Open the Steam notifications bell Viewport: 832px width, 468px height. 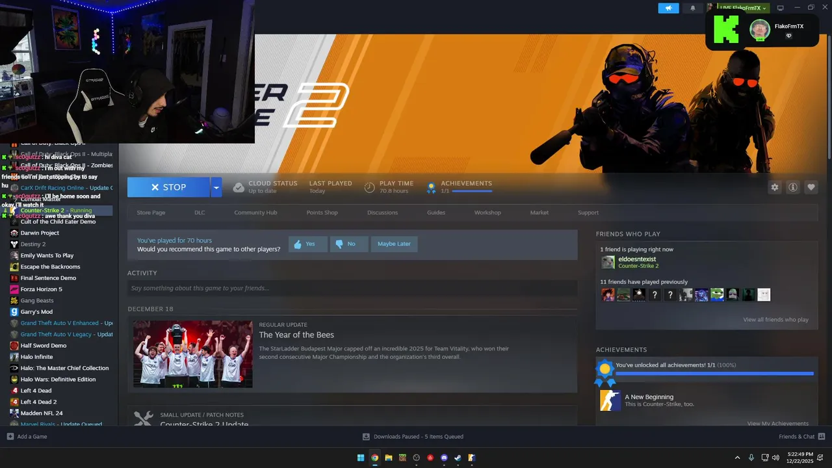click(x=692, y=8)
